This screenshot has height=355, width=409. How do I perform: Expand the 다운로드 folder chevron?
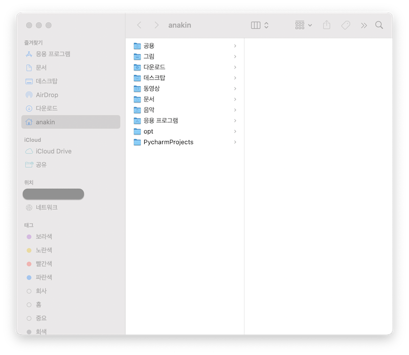coord(235,68)
